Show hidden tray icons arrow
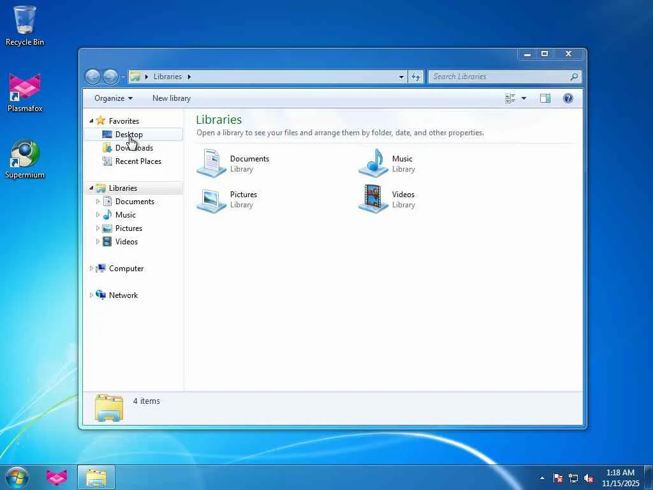This screenshot has height=490, width=653. pos(542,479)
